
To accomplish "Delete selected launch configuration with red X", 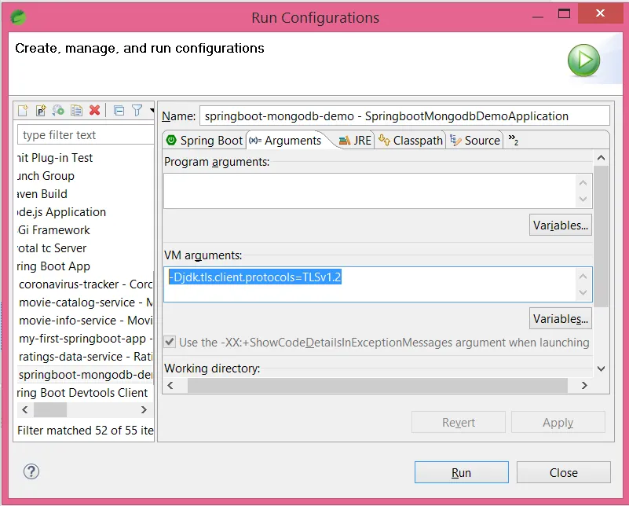I will (x=95, y=110).
